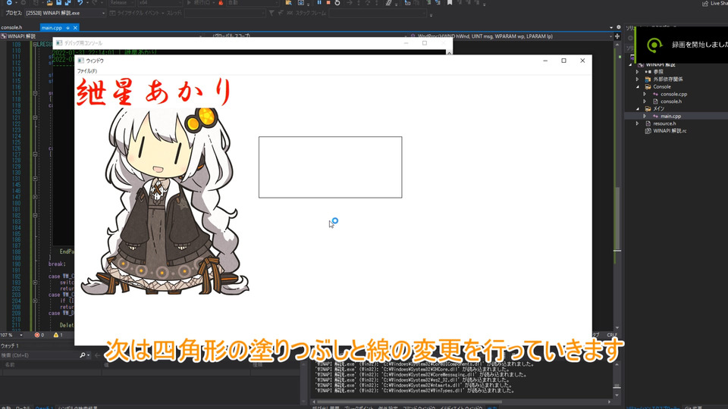Click the filter funnel icon in debug toolbar
The image size is (728, 409).
coord(271,13)
